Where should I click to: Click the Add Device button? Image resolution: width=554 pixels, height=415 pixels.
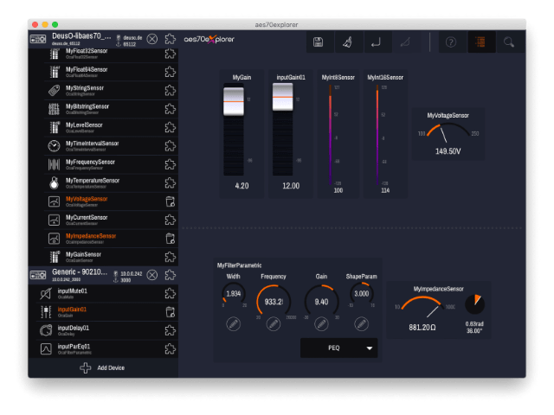(103, 368)
